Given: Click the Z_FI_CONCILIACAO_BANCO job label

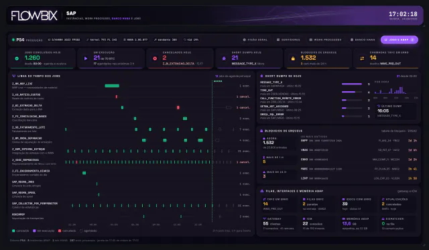Looking at the screenshot, I should coord(29,117).
